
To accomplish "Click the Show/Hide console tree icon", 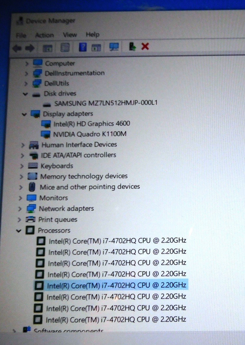I will tap(47, 48).
